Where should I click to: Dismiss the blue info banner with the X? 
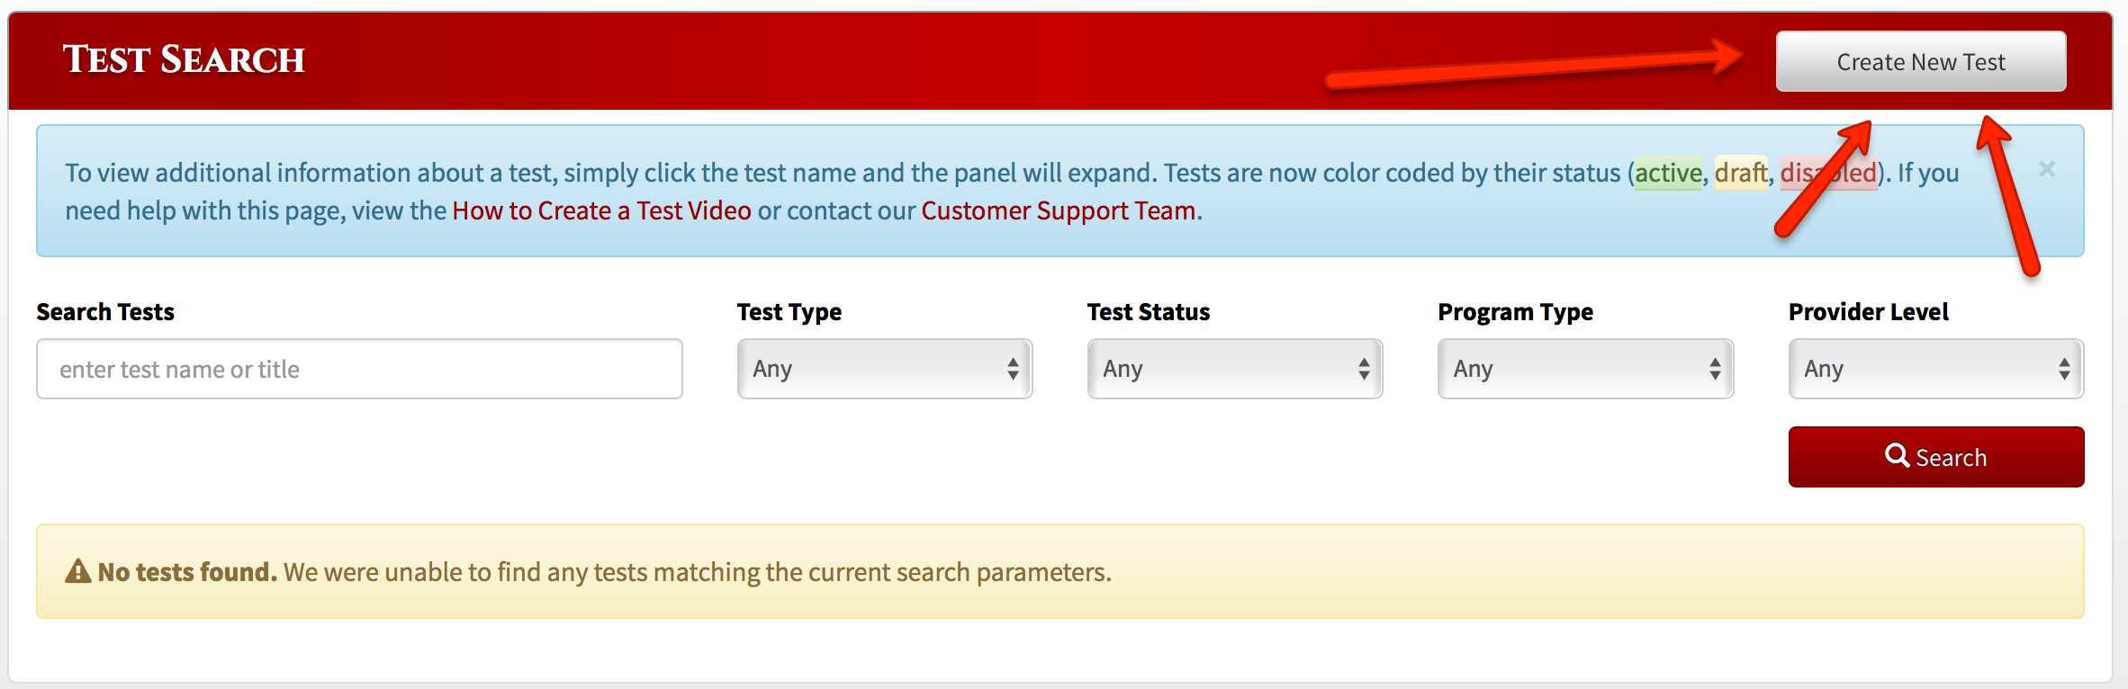2047,169
